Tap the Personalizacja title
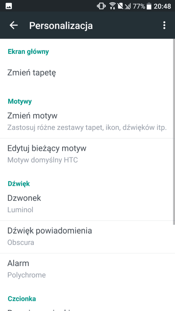This screenshot has height=311, width=175. (x=61, y=26)
